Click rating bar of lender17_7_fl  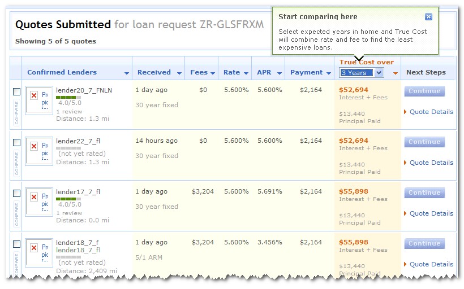tap(68, 199)
